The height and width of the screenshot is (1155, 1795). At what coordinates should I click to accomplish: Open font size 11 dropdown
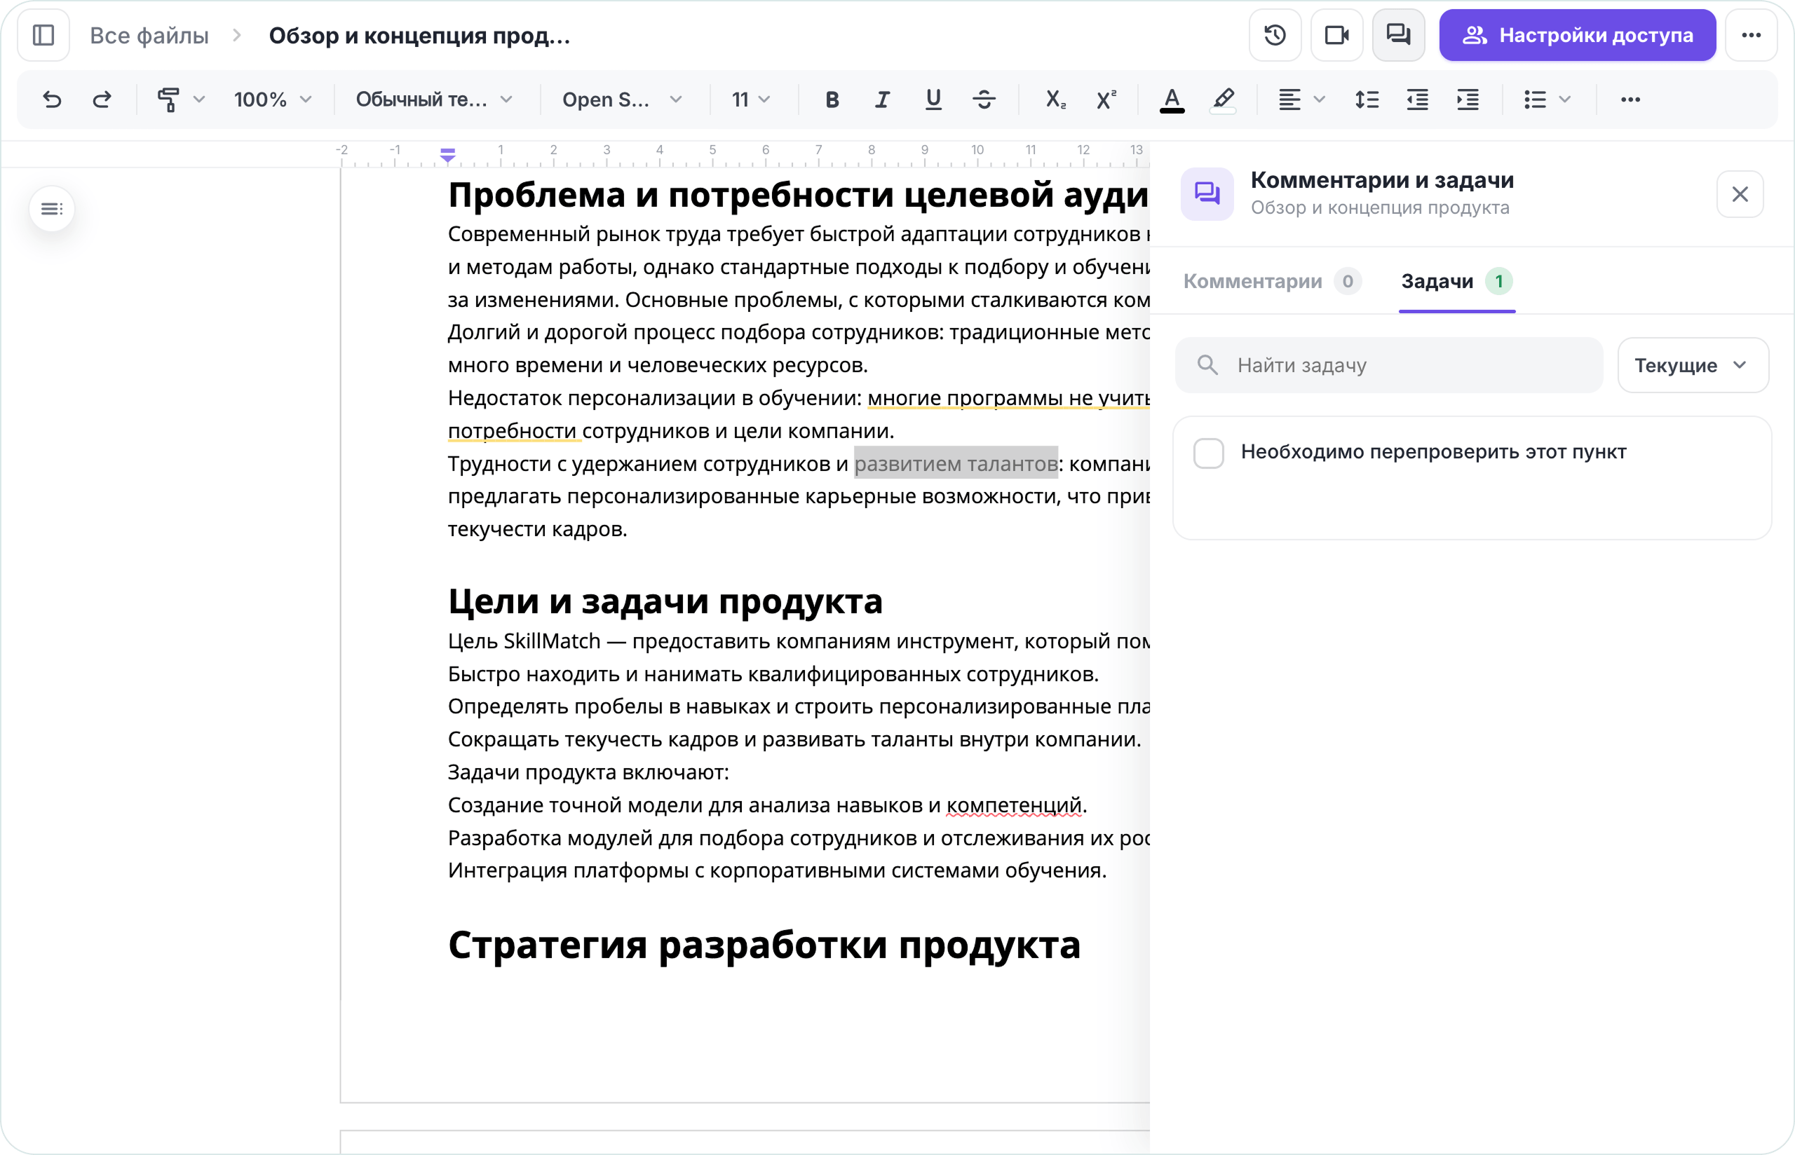tap(751, 100)
